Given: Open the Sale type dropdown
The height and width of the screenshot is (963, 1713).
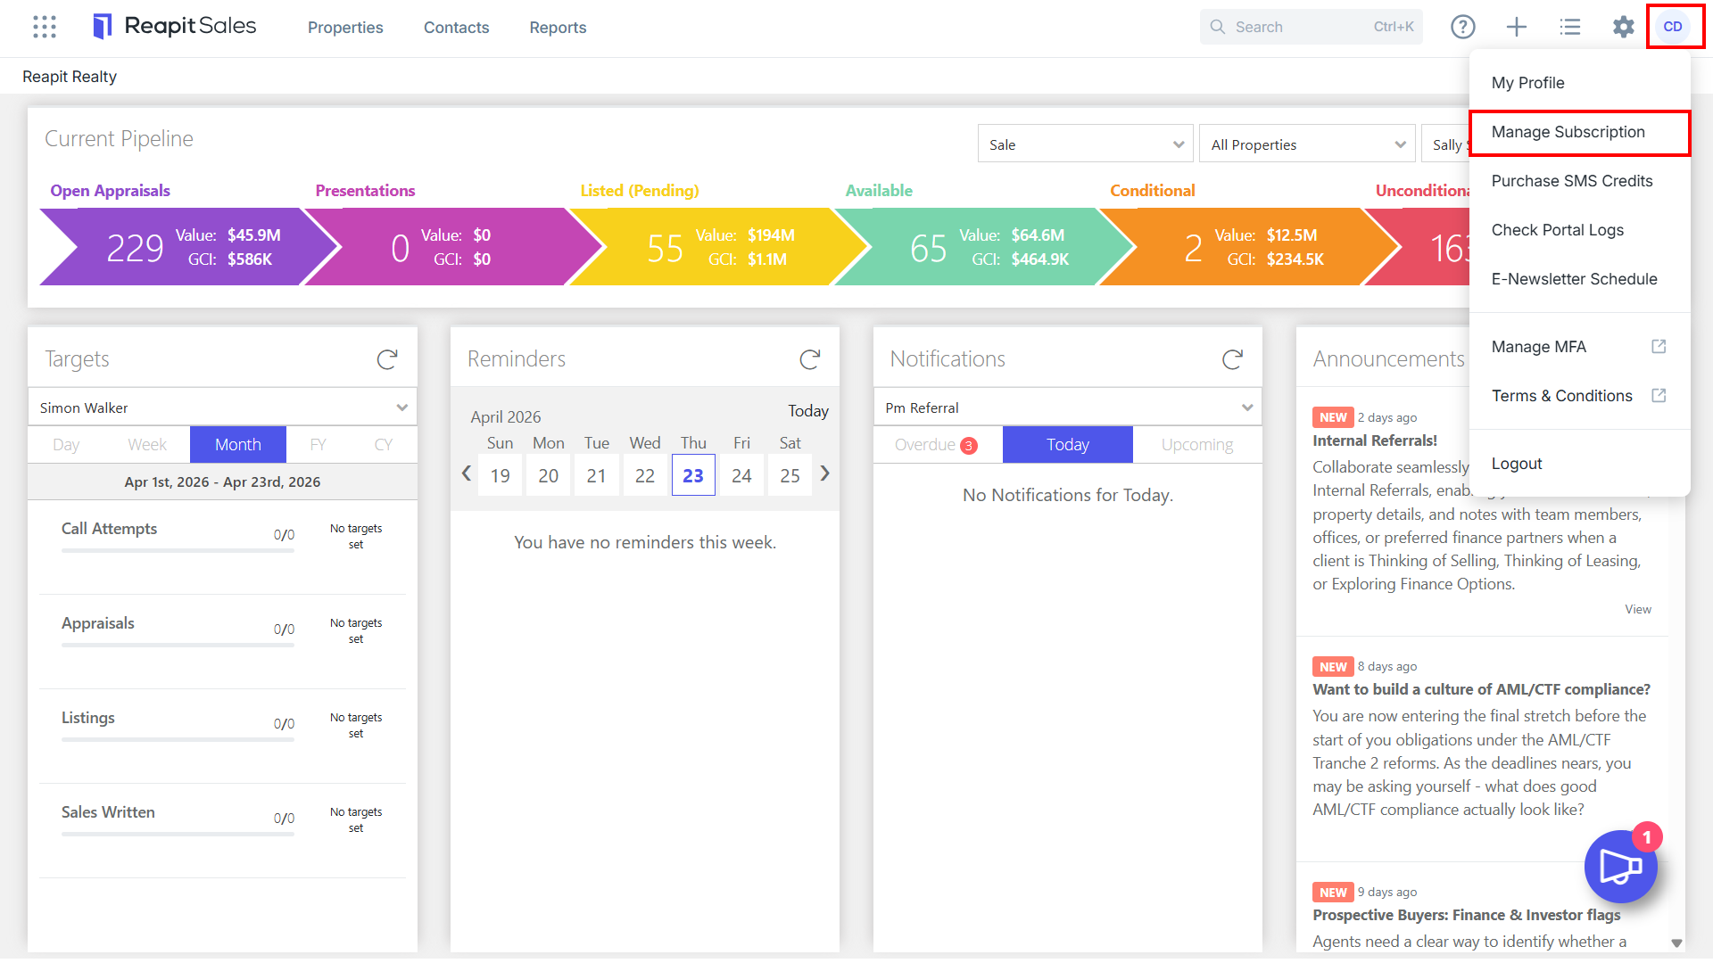Looking at the screenshot, I should (x=1086, y=144).
